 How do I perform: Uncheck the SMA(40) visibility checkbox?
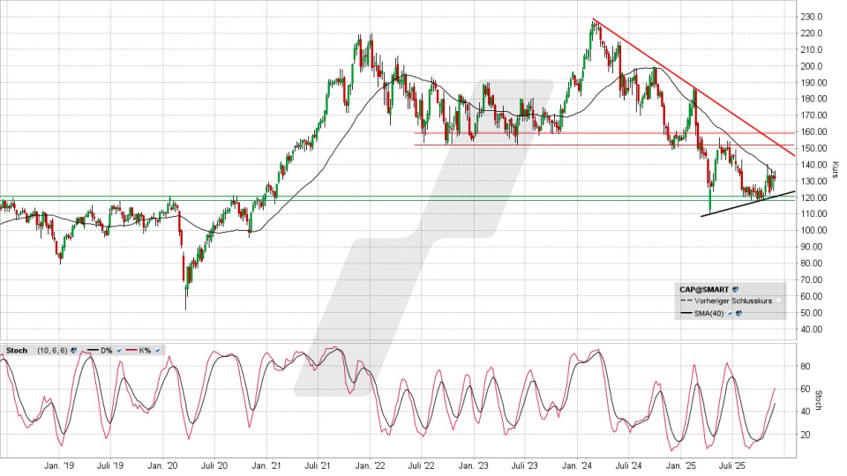pos(729,313)
